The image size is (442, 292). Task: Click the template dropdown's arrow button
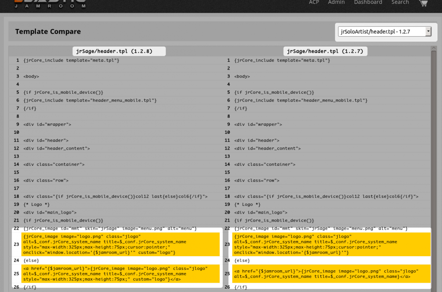428,32
